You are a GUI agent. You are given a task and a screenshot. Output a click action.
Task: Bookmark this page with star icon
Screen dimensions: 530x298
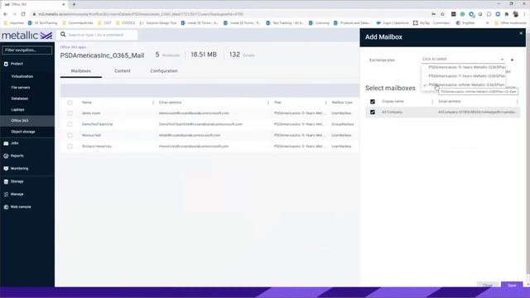click(442, 14)
